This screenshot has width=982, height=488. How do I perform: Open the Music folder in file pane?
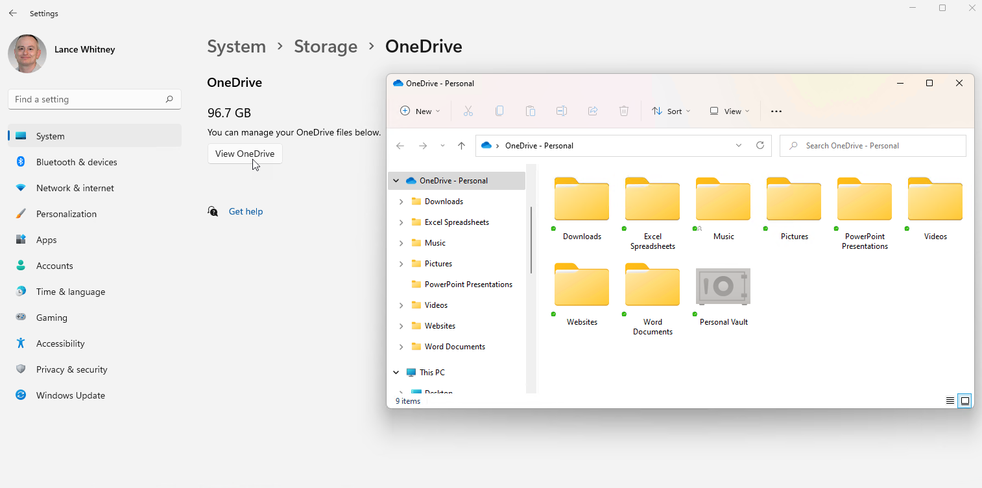723,200
